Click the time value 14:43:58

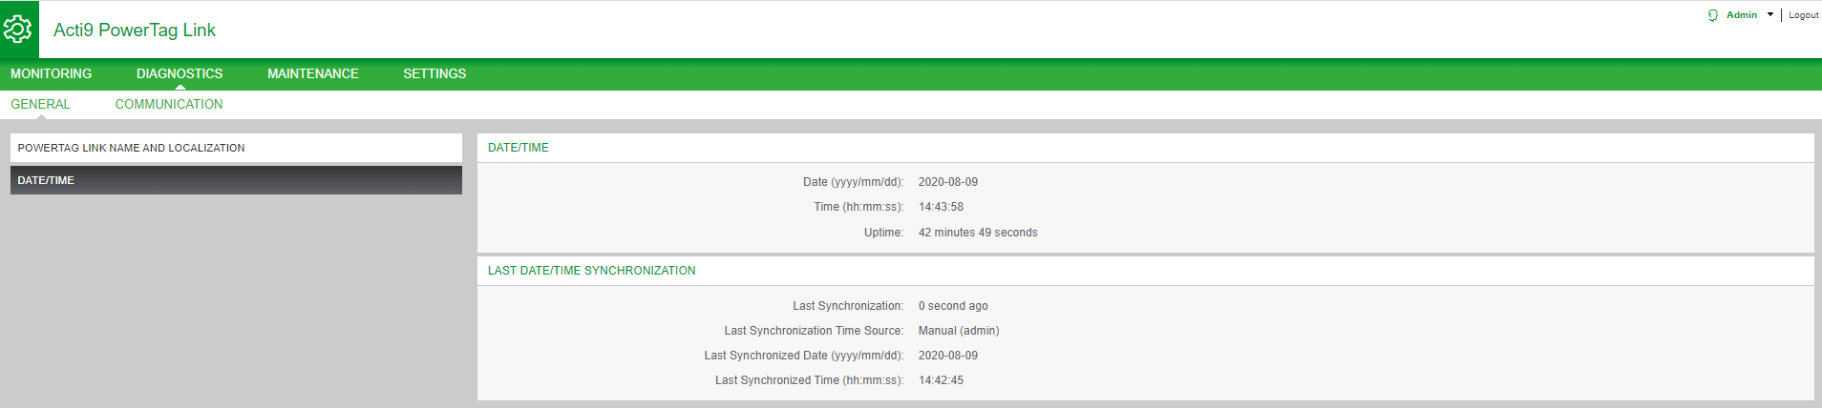941,207
